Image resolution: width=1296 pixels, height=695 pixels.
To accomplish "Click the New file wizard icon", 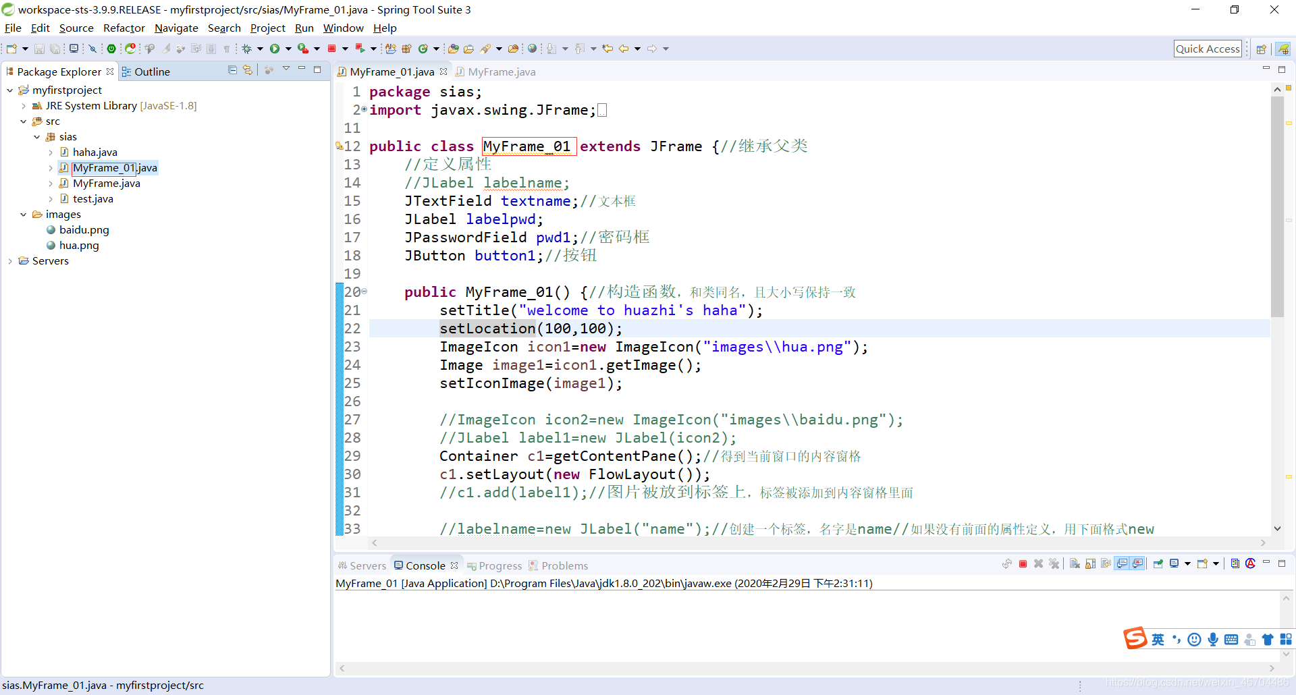I will (x=11, y=49).
